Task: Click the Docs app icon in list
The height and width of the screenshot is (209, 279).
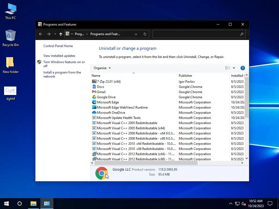Action: [94, 87]
